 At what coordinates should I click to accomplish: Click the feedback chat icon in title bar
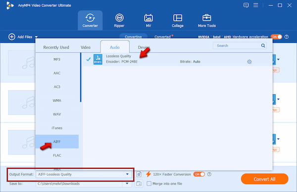coord(246,5)
